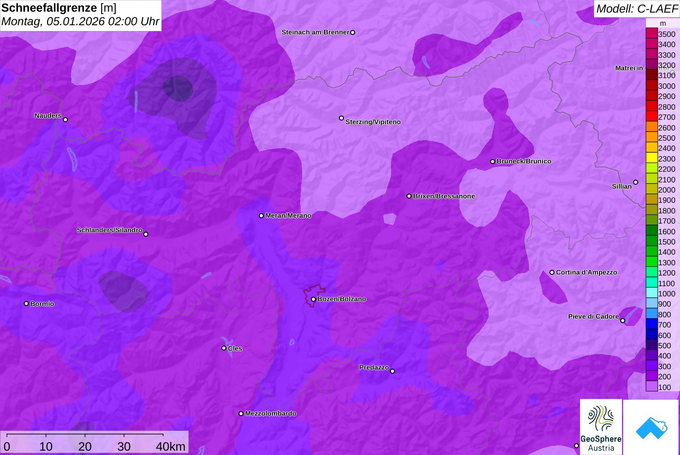This screenshot has width=680, height=455.
Task: Click the 100 m light purple legend swatch
Action: (x=652, y=387)
